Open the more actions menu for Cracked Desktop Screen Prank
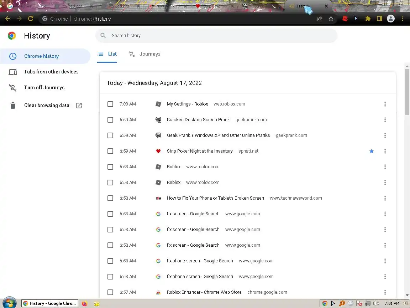This screenshot has width=410, height=308. pyautogui.click(x=385, y=120)
